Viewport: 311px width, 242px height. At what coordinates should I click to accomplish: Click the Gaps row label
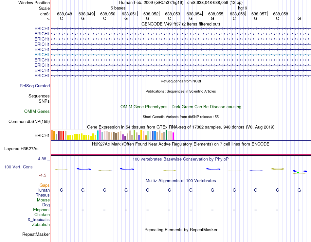pyautogui.click(x=45, y=185)
